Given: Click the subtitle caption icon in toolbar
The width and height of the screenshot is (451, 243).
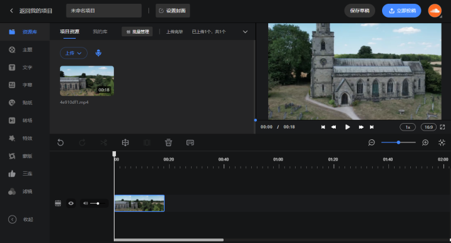Looking at the screenshot, I should 190,142.
